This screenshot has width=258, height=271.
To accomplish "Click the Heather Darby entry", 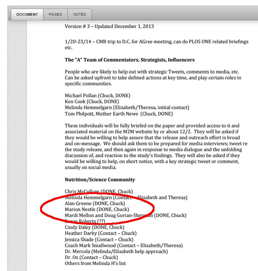I will pos(100,233).
